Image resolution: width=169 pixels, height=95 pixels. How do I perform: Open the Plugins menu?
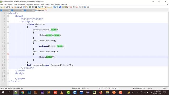pyautogui.click(x=58, y=4)
